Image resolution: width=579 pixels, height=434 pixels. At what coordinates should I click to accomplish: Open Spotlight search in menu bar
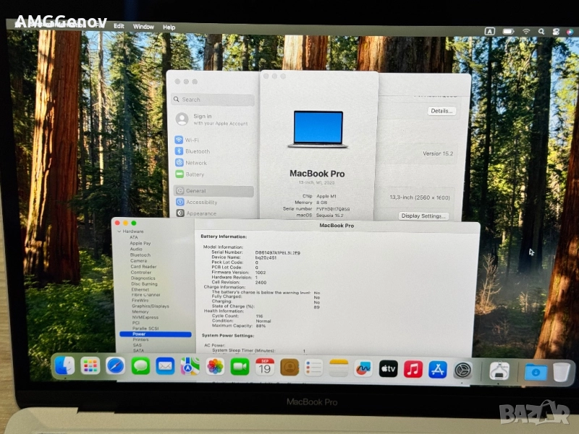[541, 32]
